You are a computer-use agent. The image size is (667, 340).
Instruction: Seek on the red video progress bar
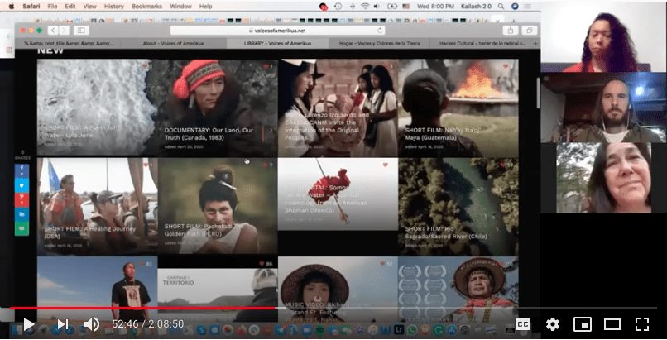333,308
